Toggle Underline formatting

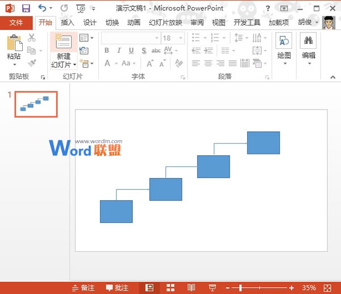tap(131, 51)
